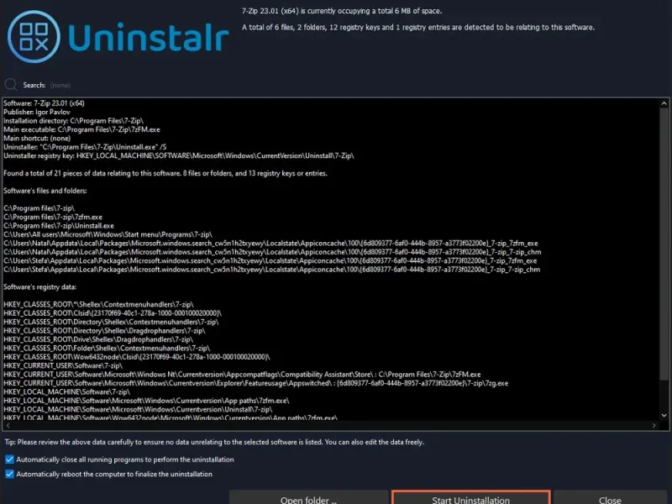Click the All users Start menu Programs path
This screenshot has height=504, width=672.
108,234
